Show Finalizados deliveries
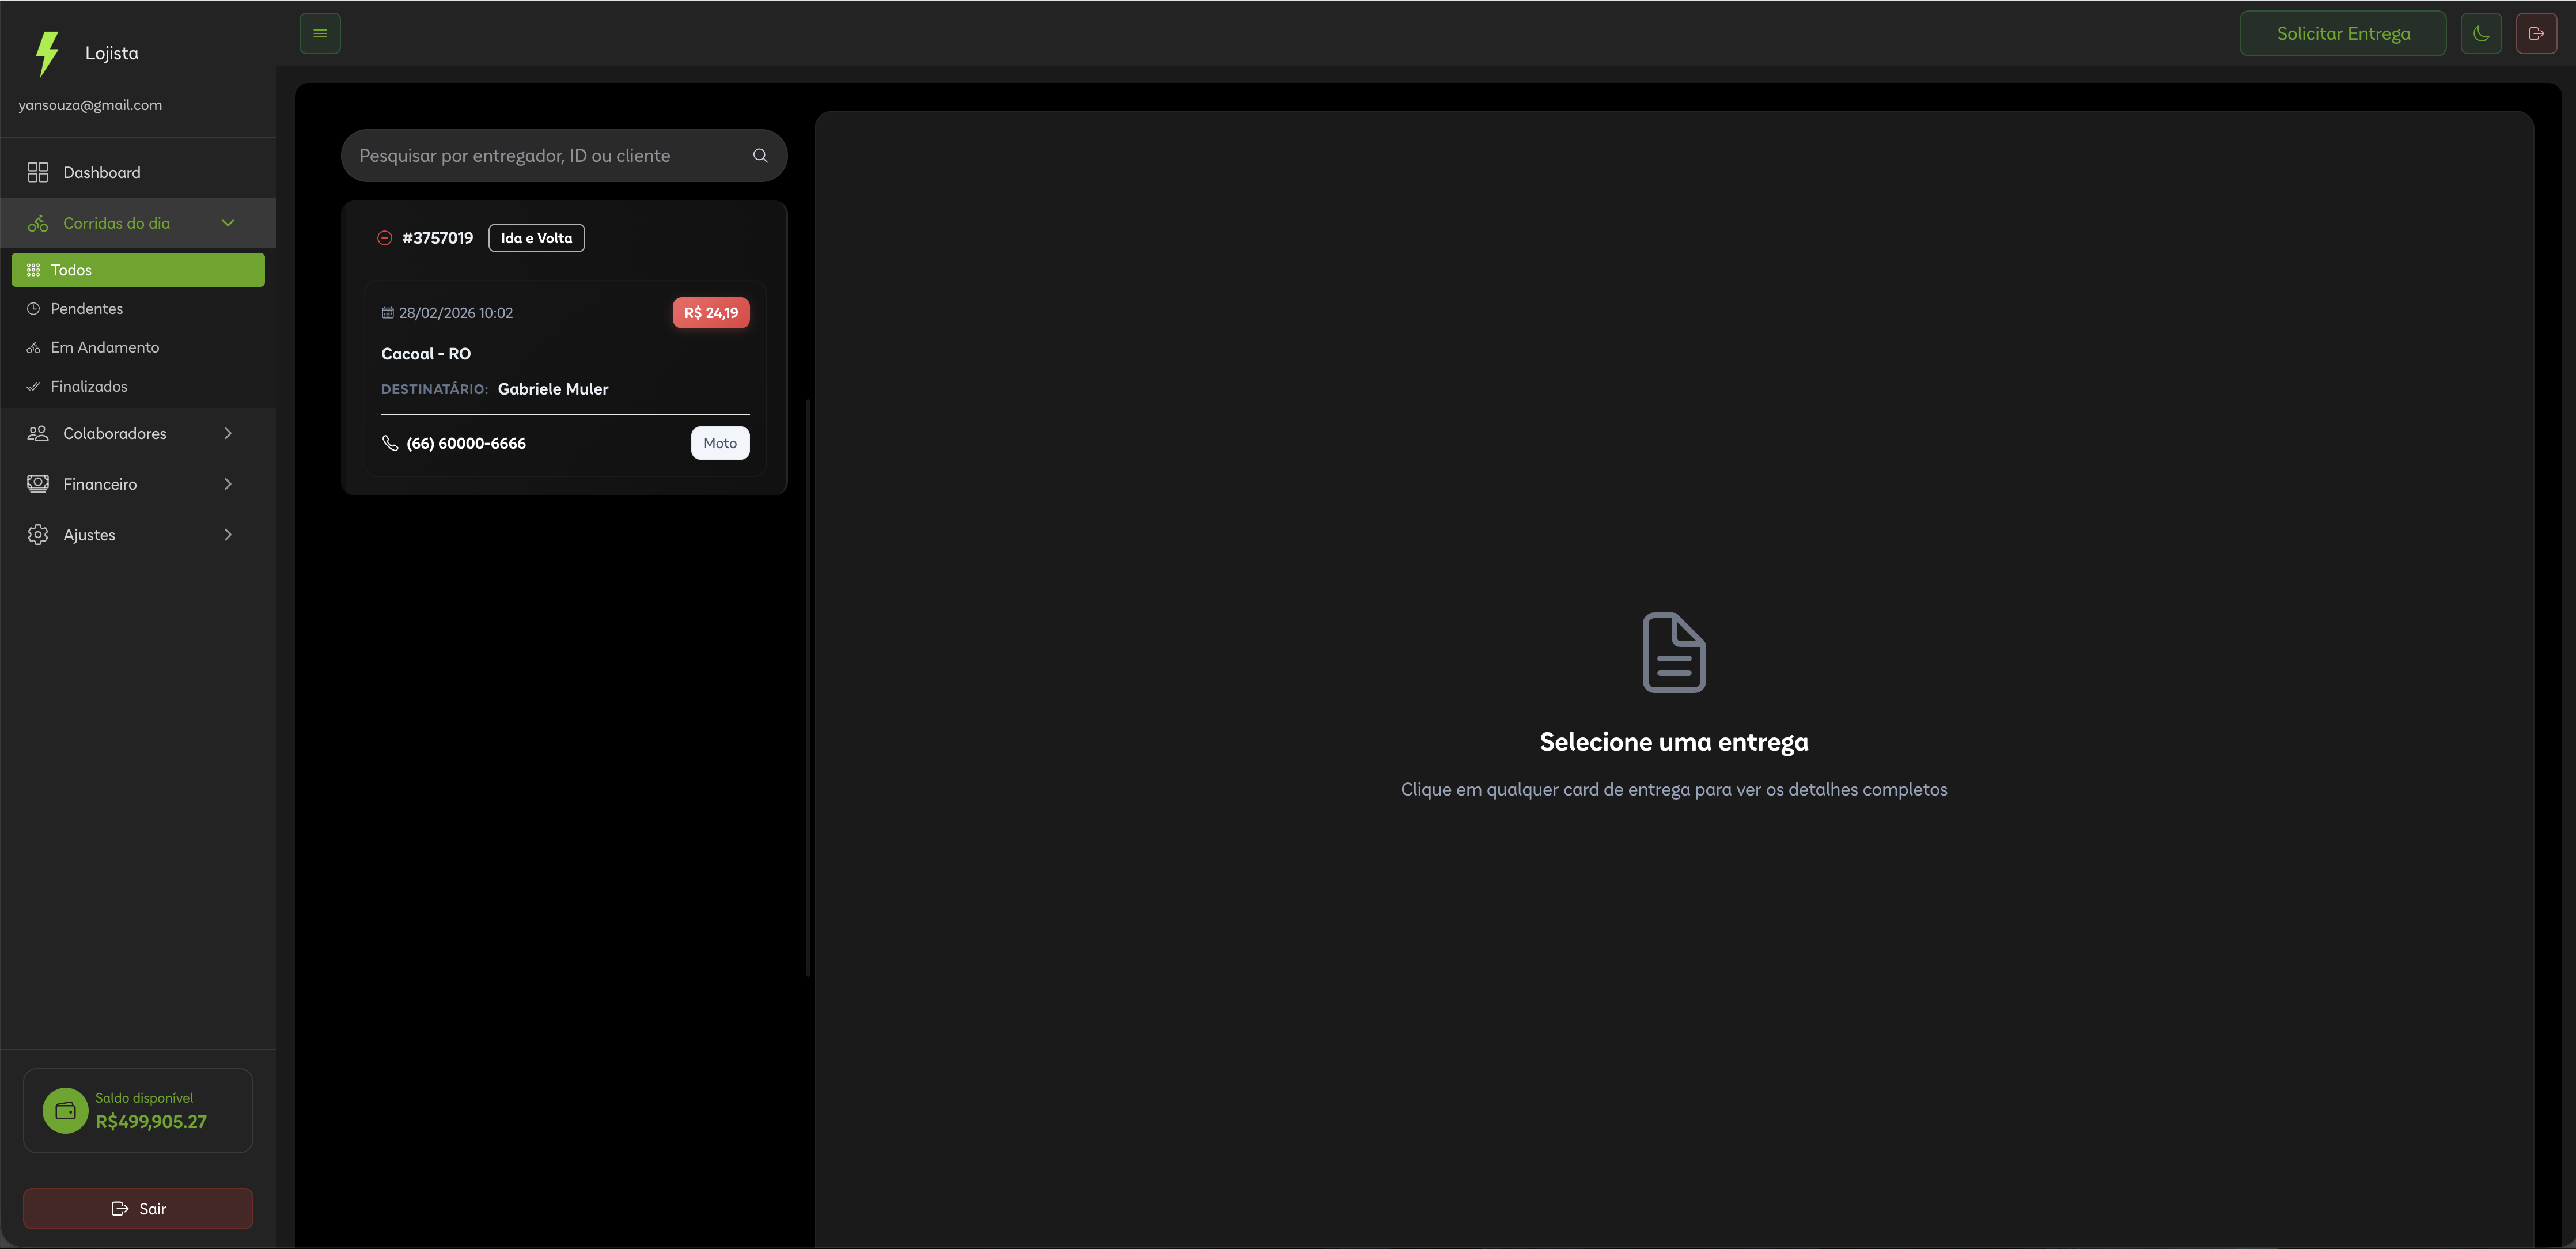The width and height of the screenshot is (2576, 1249). (x=89, y=386)
